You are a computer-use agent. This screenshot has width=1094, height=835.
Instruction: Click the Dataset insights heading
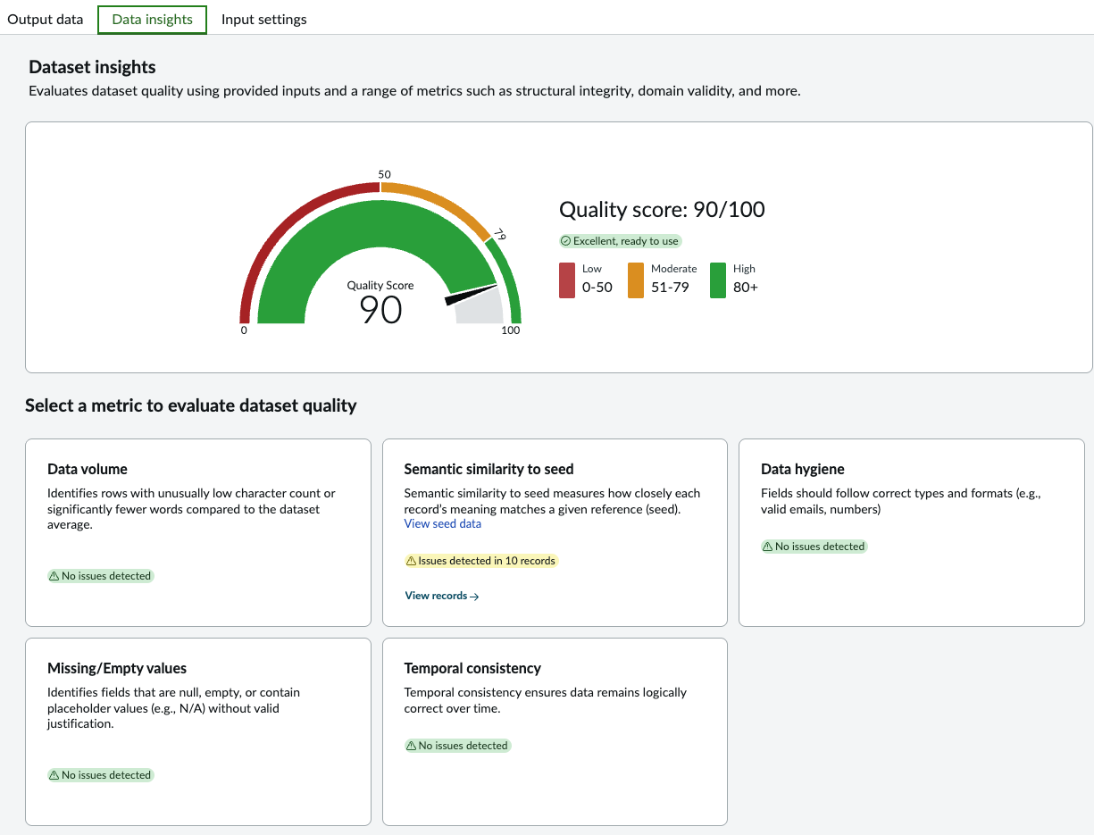[x=92, y=67]
